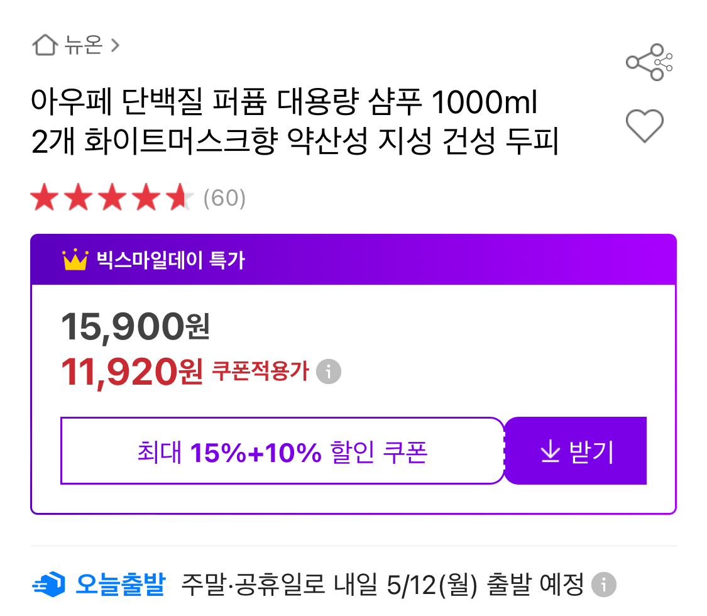
Task: Tap the share icon
Action: pyautogui.click(x=649, y=62)
